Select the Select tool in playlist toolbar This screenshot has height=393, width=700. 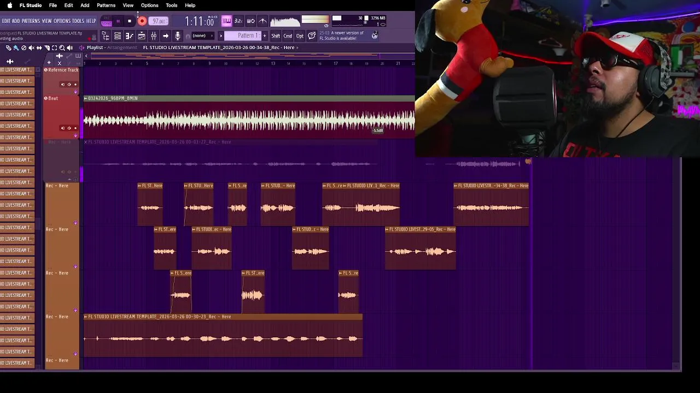(54, 48)
